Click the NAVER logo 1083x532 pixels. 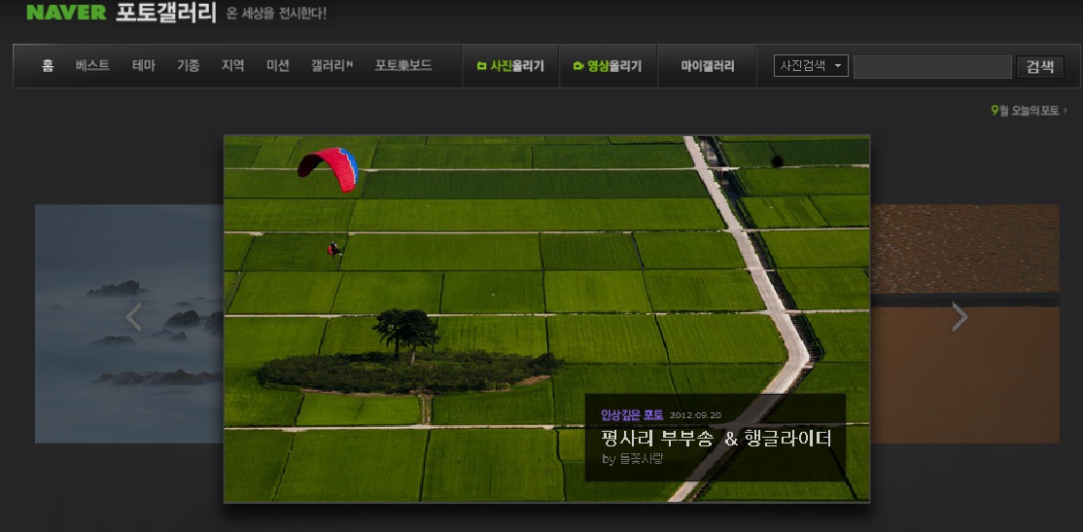pyautogui.click(x=65, y=14)
